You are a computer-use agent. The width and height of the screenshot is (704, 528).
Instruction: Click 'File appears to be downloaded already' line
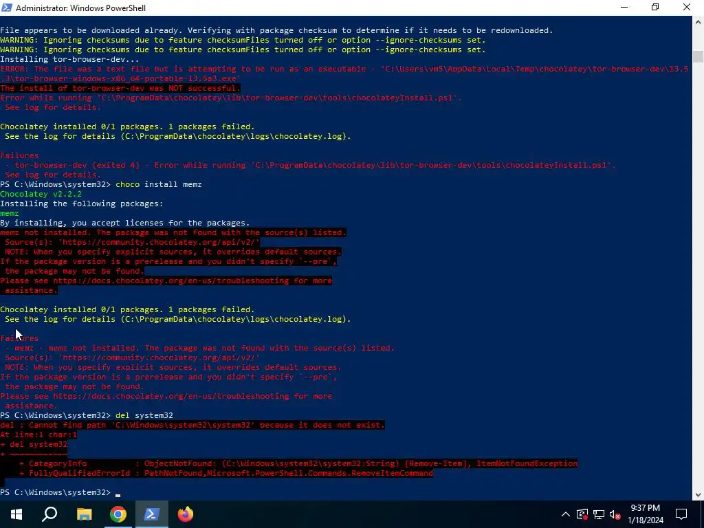coord(276,30)
